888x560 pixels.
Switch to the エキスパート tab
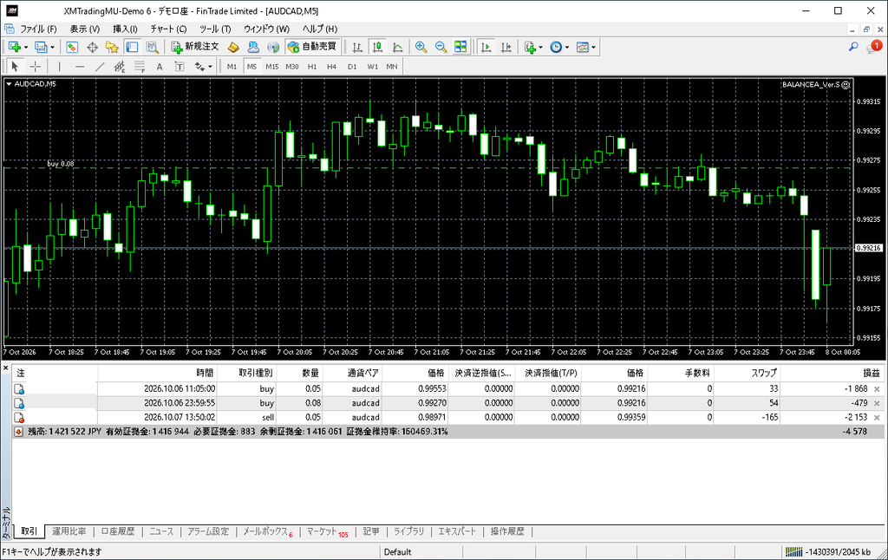pos(457,531)
